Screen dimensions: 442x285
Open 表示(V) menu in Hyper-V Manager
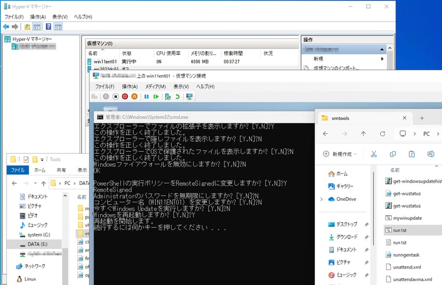(x=60, y=17)
